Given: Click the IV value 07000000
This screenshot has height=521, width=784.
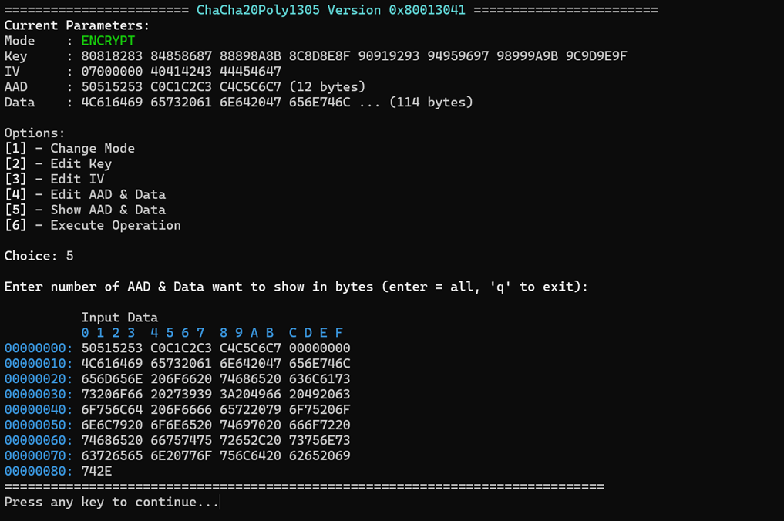Looking at the screenshot, I should pyautogui.click(x=112, y=71).
